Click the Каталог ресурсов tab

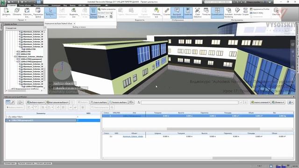43,163
